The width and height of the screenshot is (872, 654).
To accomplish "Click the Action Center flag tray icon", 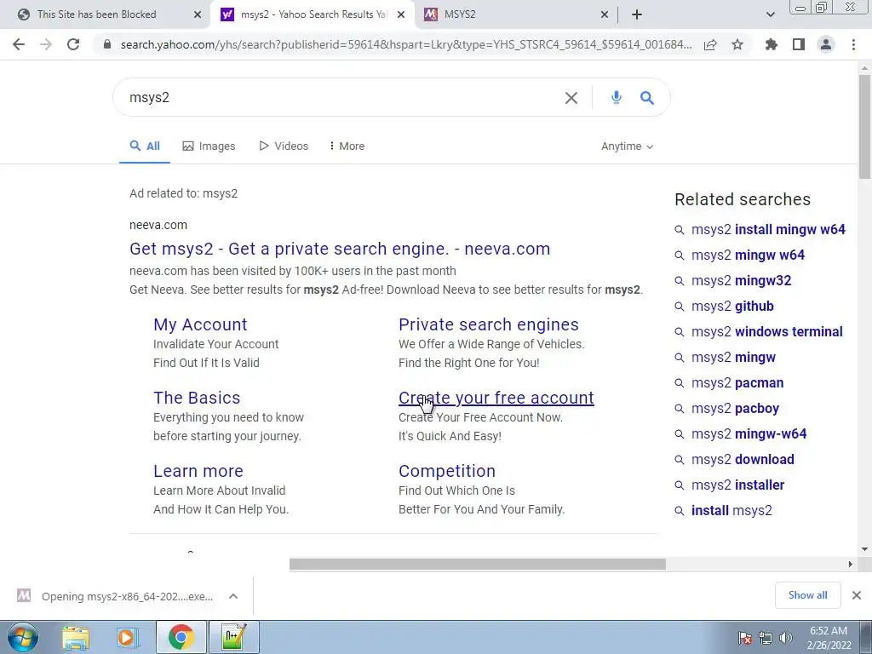I will pyautogui.click(x=744, y=639).
